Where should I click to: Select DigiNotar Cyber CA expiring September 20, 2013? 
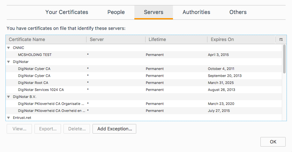[144, 76]
